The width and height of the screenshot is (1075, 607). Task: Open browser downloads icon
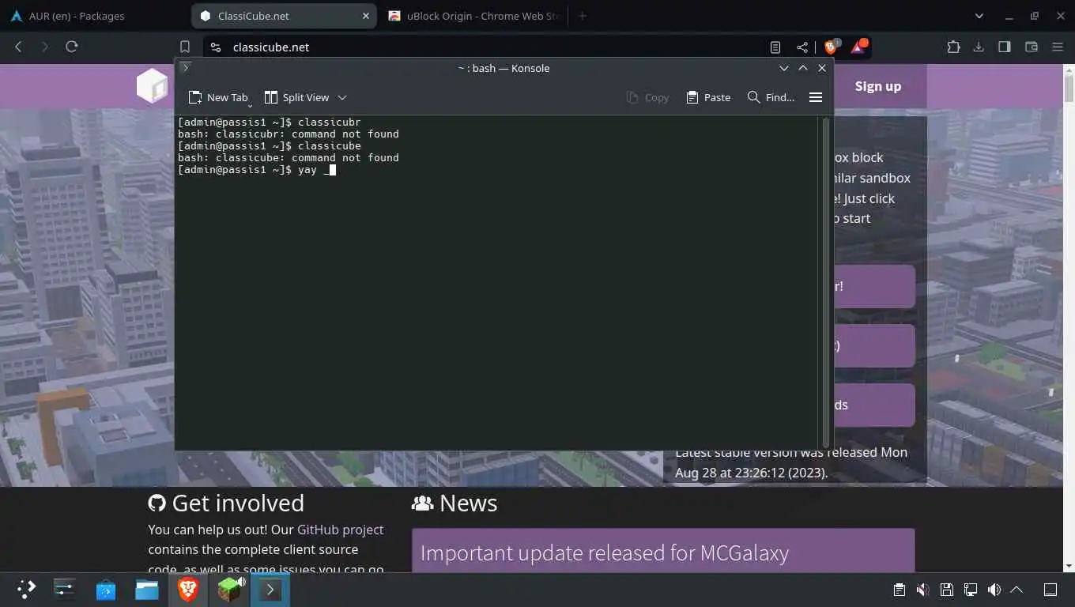tap(979, 47)
